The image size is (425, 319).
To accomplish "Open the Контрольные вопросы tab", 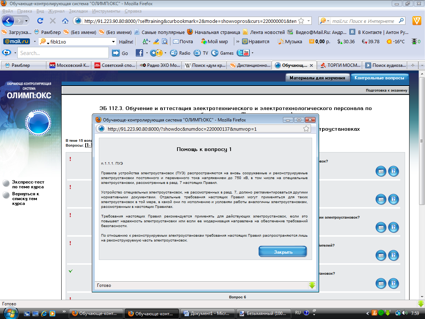I will 379,78.
